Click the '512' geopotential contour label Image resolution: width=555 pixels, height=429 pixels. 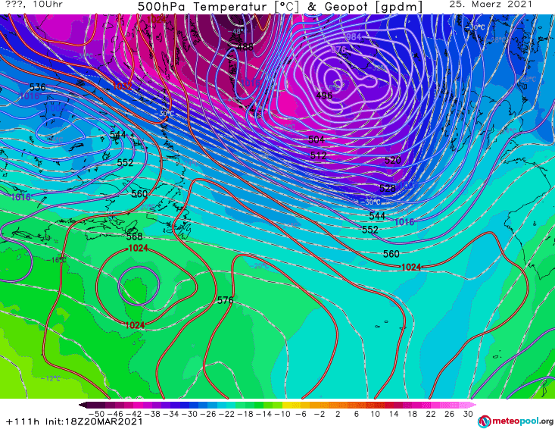pos(318,155)
